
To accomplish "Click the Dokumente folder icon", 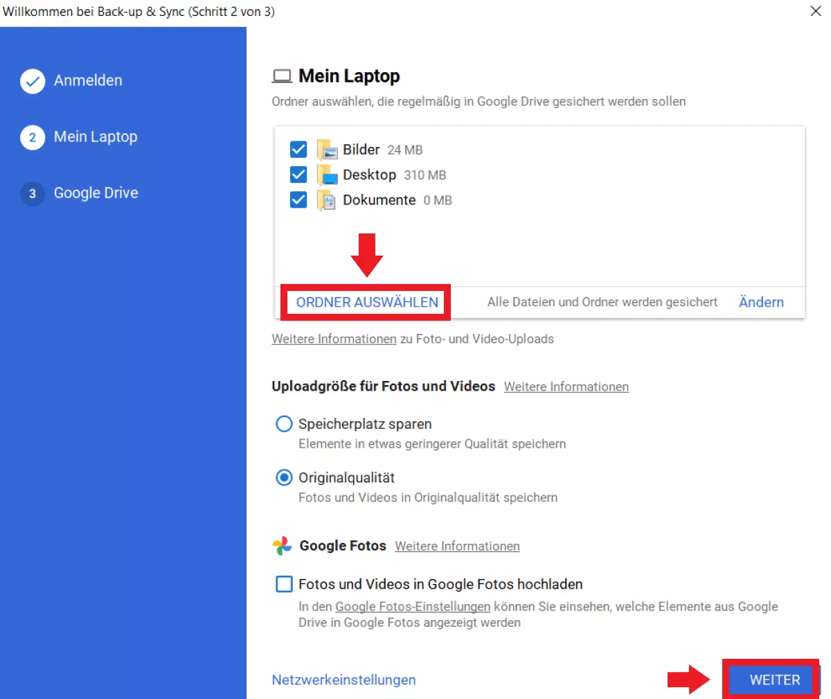I will (327, 200).
